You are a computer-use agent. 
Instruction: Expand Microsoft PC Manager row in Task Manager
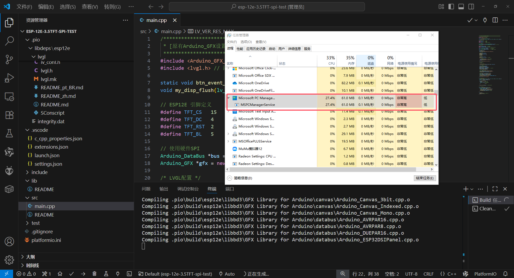point(228,98)
